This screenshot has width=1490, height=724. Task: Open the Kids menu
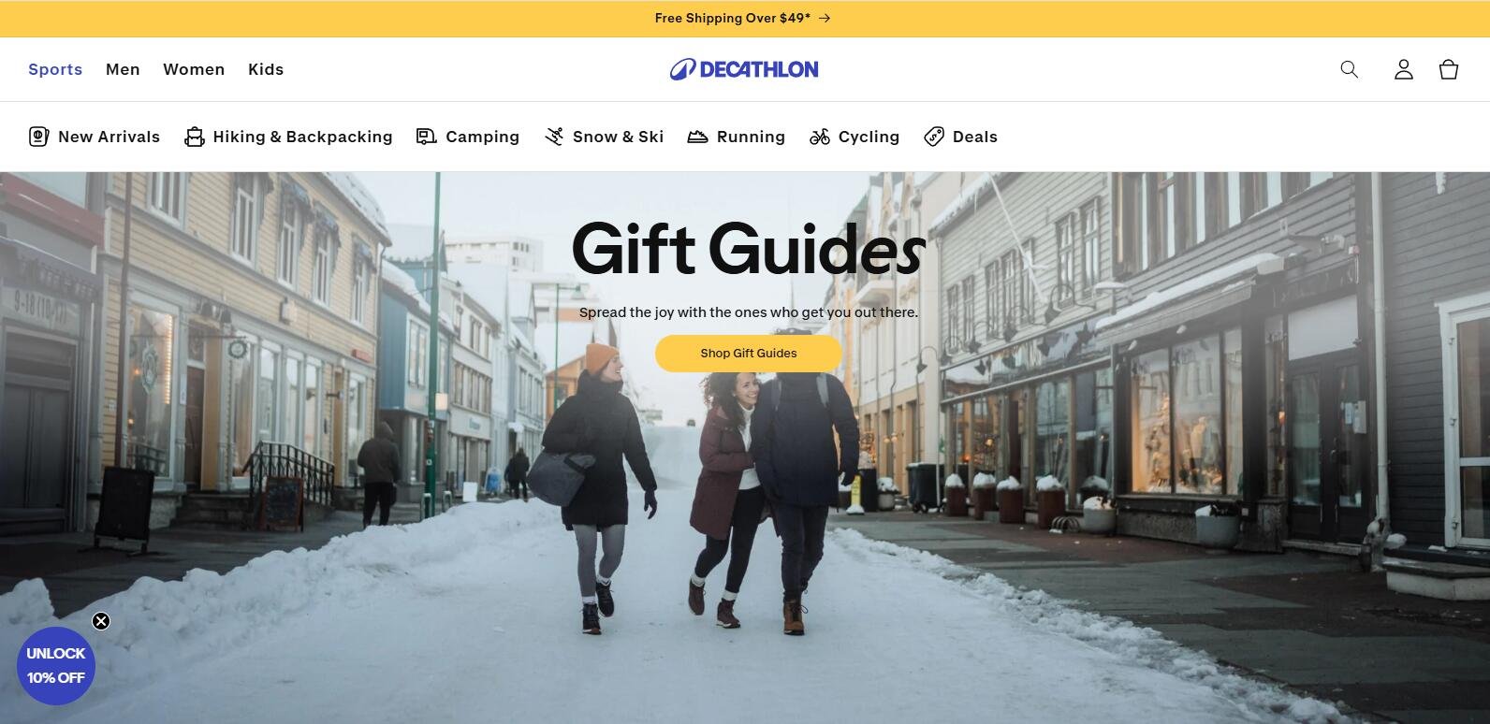(266, 69)
